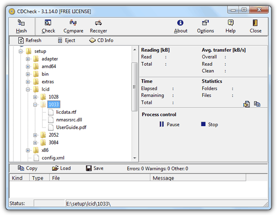Load a saved log file
277x215 pixels.
click(61, 169)
